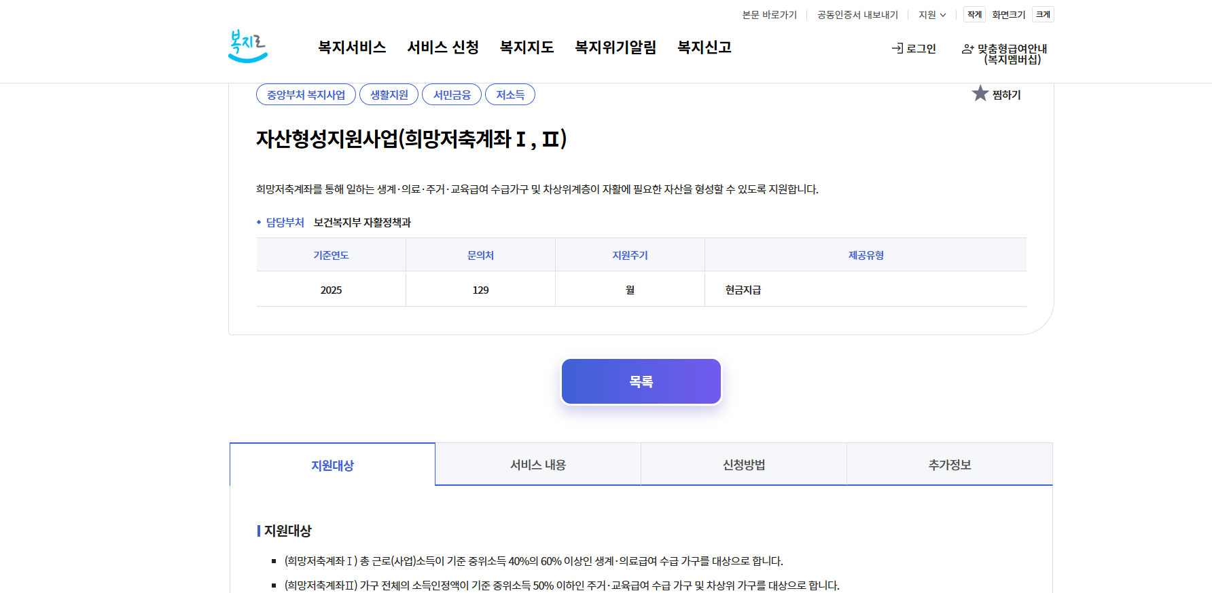Open the 복지지도 menu
This screenshot has height=593, width=1212.
(527, 47)
